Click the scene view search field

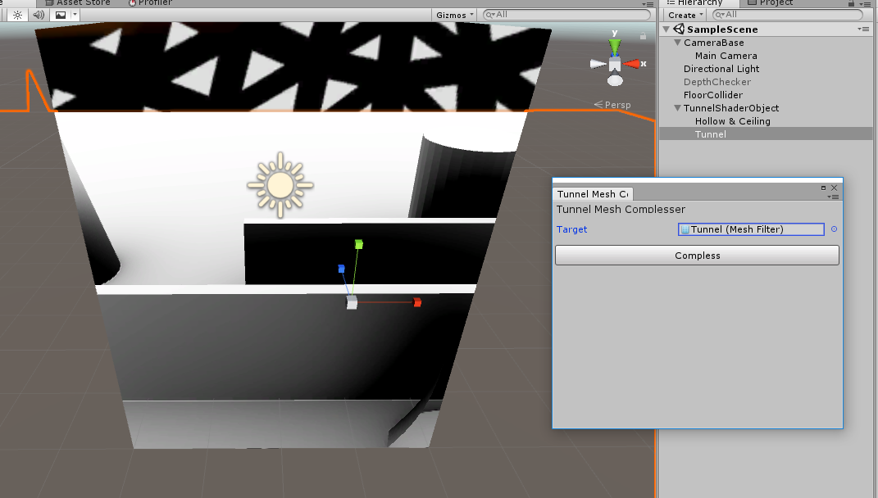click(x=566, y=15)
